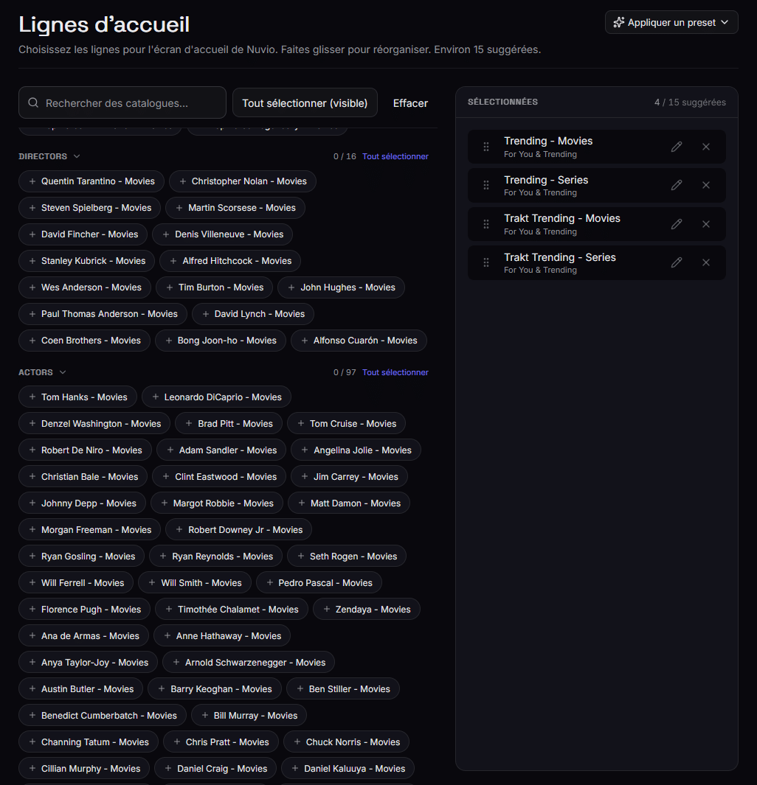Remove Trakt Trending - Series row

tap(706, 263)
